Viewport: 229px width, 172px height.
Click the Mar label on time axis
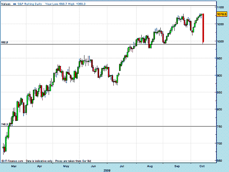(x=14, y=166)
